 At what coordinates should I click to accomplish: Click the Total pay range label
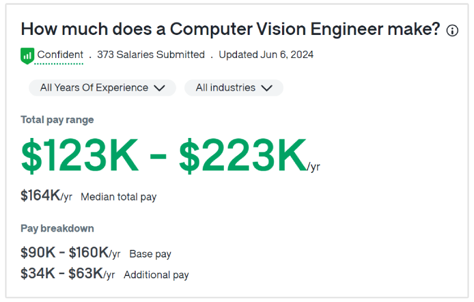point(57,120)
